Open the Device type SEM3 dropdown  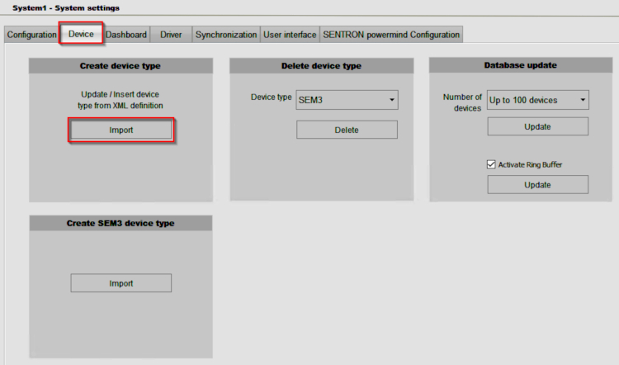[347, 100]
